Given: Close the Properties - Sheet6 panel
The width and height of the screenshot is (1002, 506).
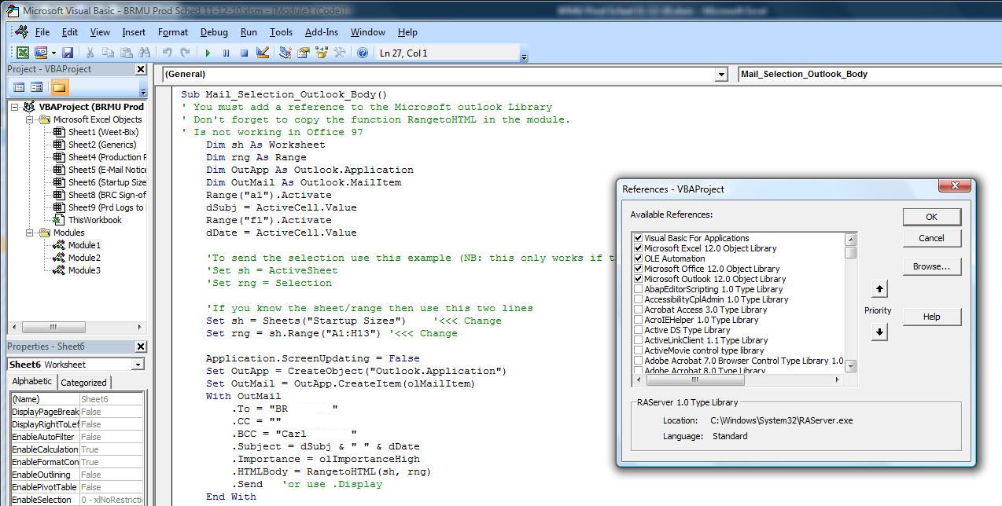Looking at the screenshot, I should coord(141,346).
